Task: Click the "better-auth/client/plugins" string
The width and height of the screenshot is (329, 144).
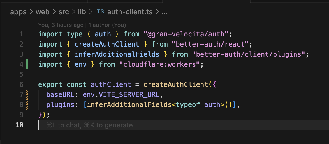Action: 248,54
